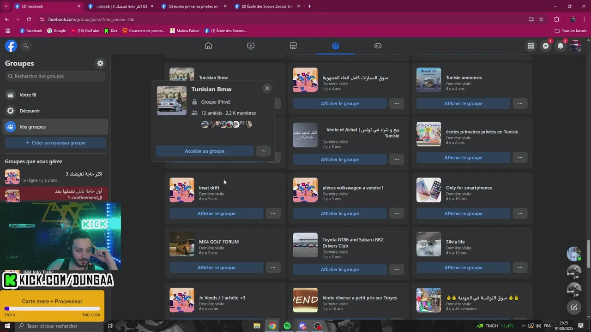Click the Facebook search magnifier icon
This screenshot has height=332, width=591.
tap(26, 46)
